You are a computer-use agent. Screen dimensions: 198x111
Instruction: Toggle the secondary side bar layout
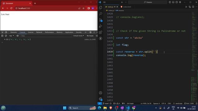(x=177, y=2)
